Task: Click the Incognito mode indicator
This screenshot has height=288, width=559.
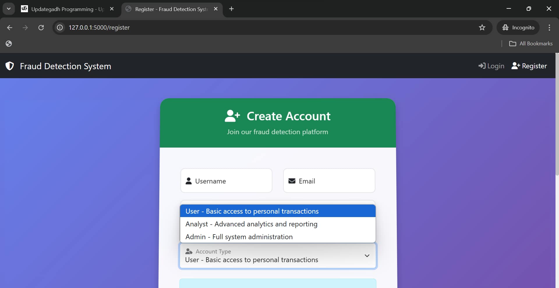Action: [x=518, y=28]
